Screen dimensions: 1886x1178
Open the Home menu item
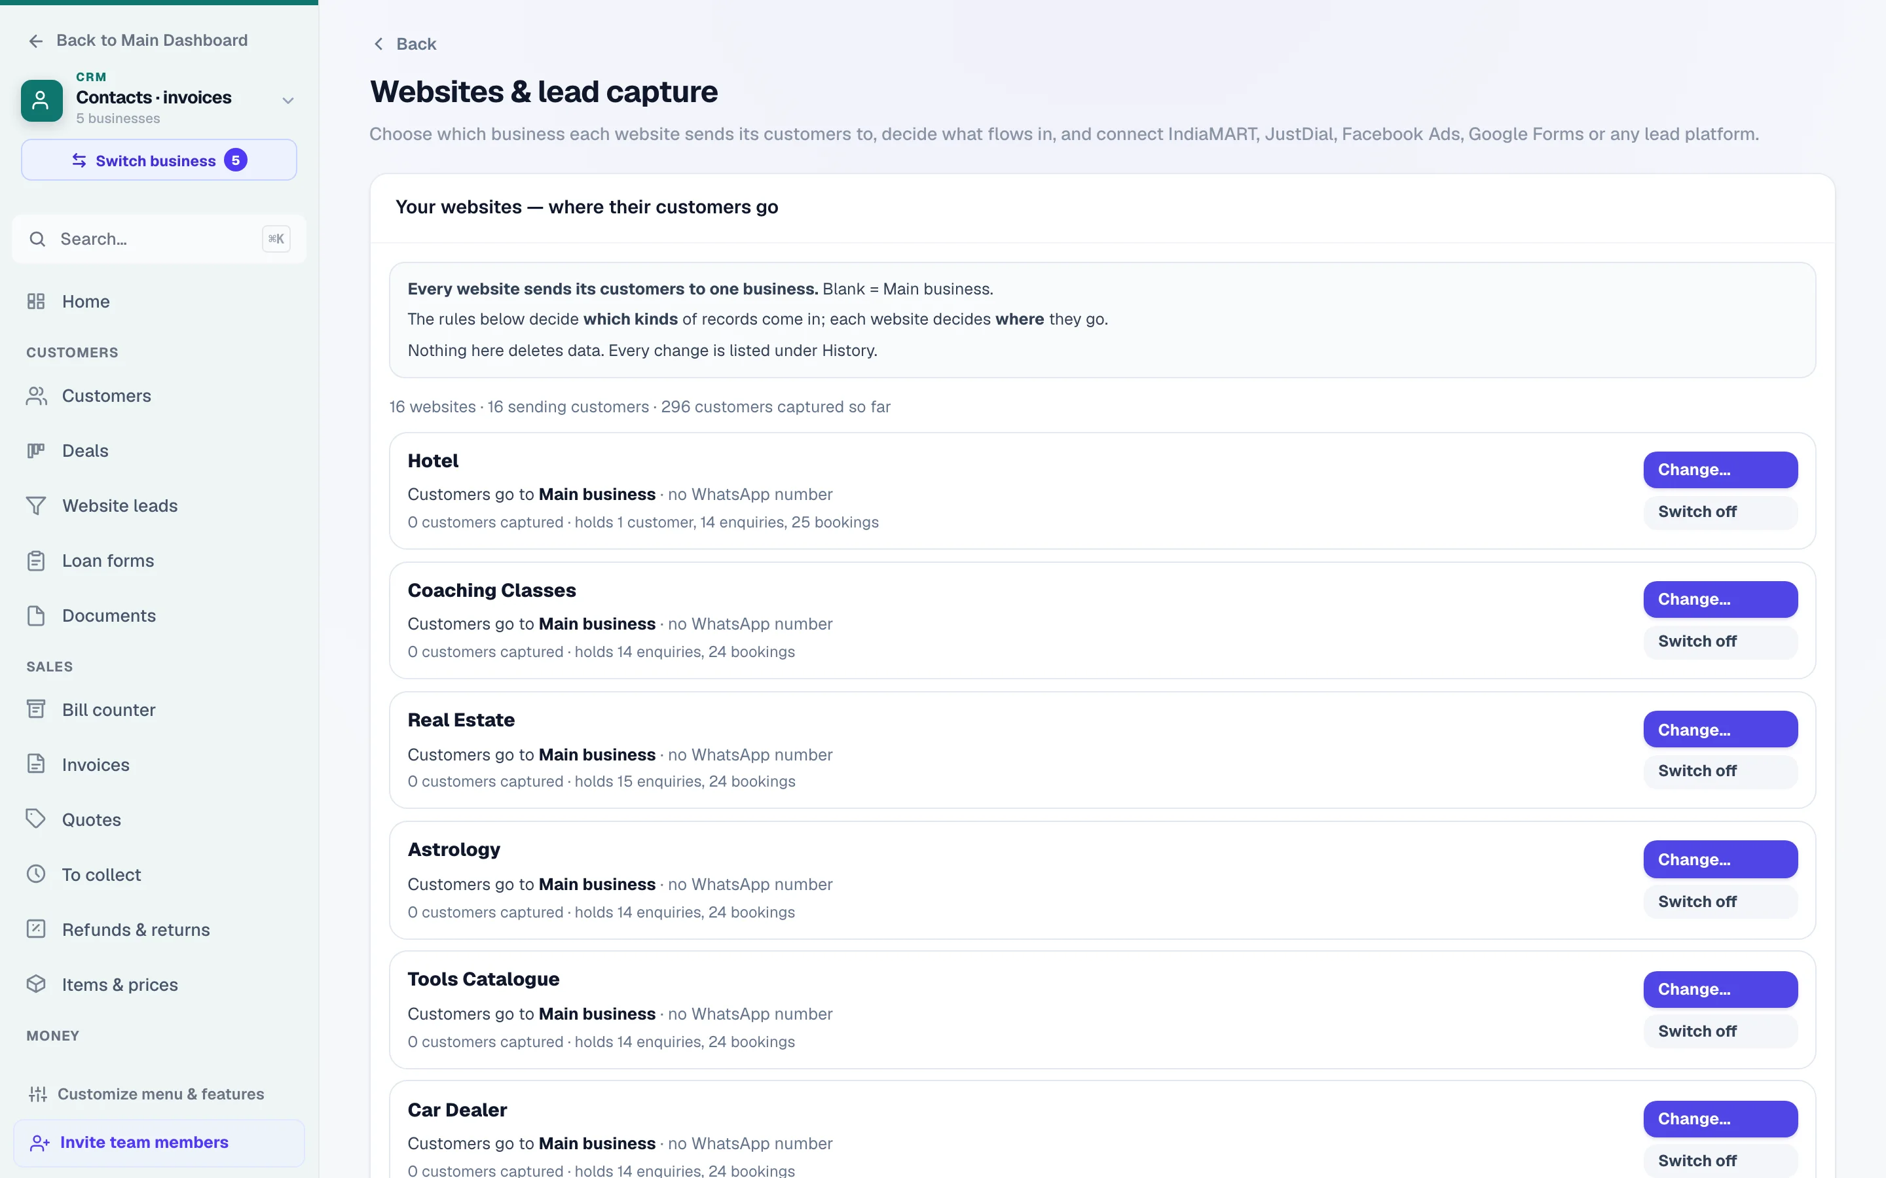159,302
